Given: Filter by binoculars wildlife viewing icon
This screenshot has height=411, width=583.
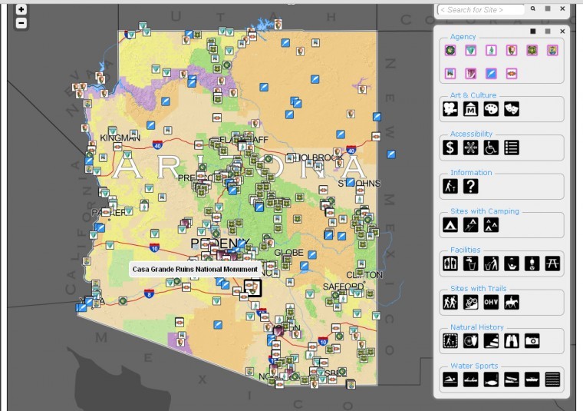Looking at the screenshot, I should pyautogui.click(x=512, y=341).
